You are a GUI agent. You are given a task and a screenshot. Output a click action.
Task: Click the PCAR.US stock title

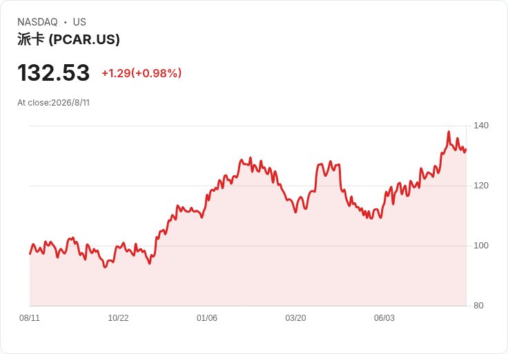(68, 39)
